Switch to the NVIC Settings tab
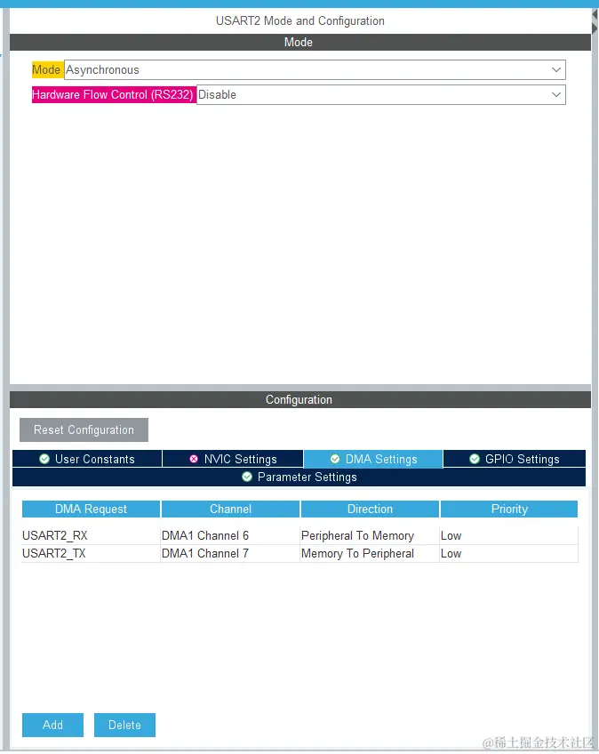The image size is (599, 754). click(233, 459)
